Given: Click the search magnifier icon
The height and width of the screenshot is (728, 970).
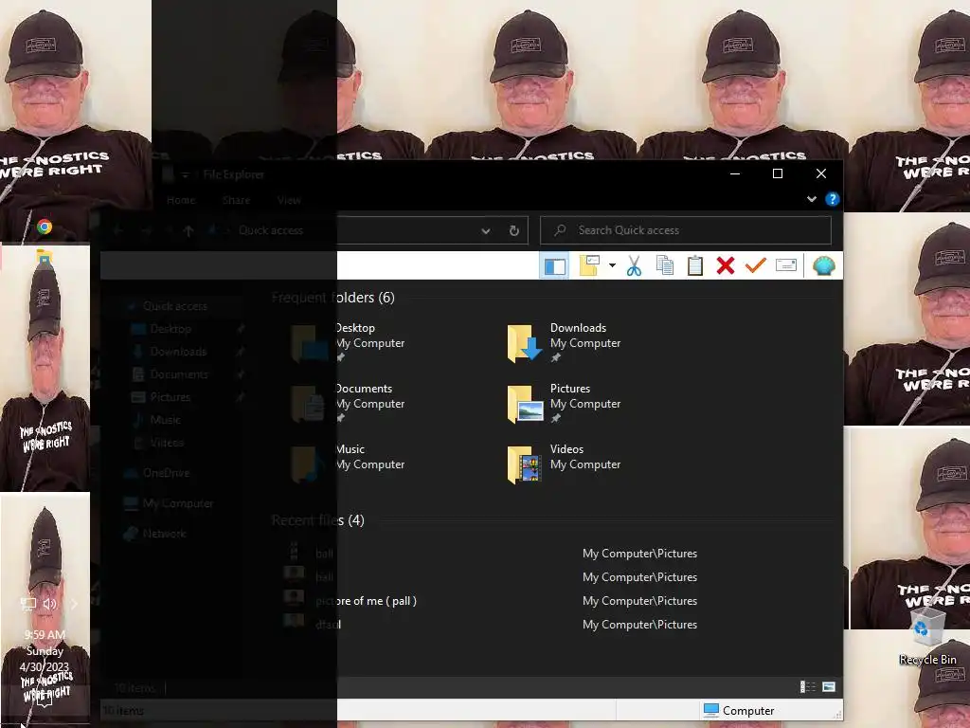Looking at the screenshot, I should pos(560,230).
